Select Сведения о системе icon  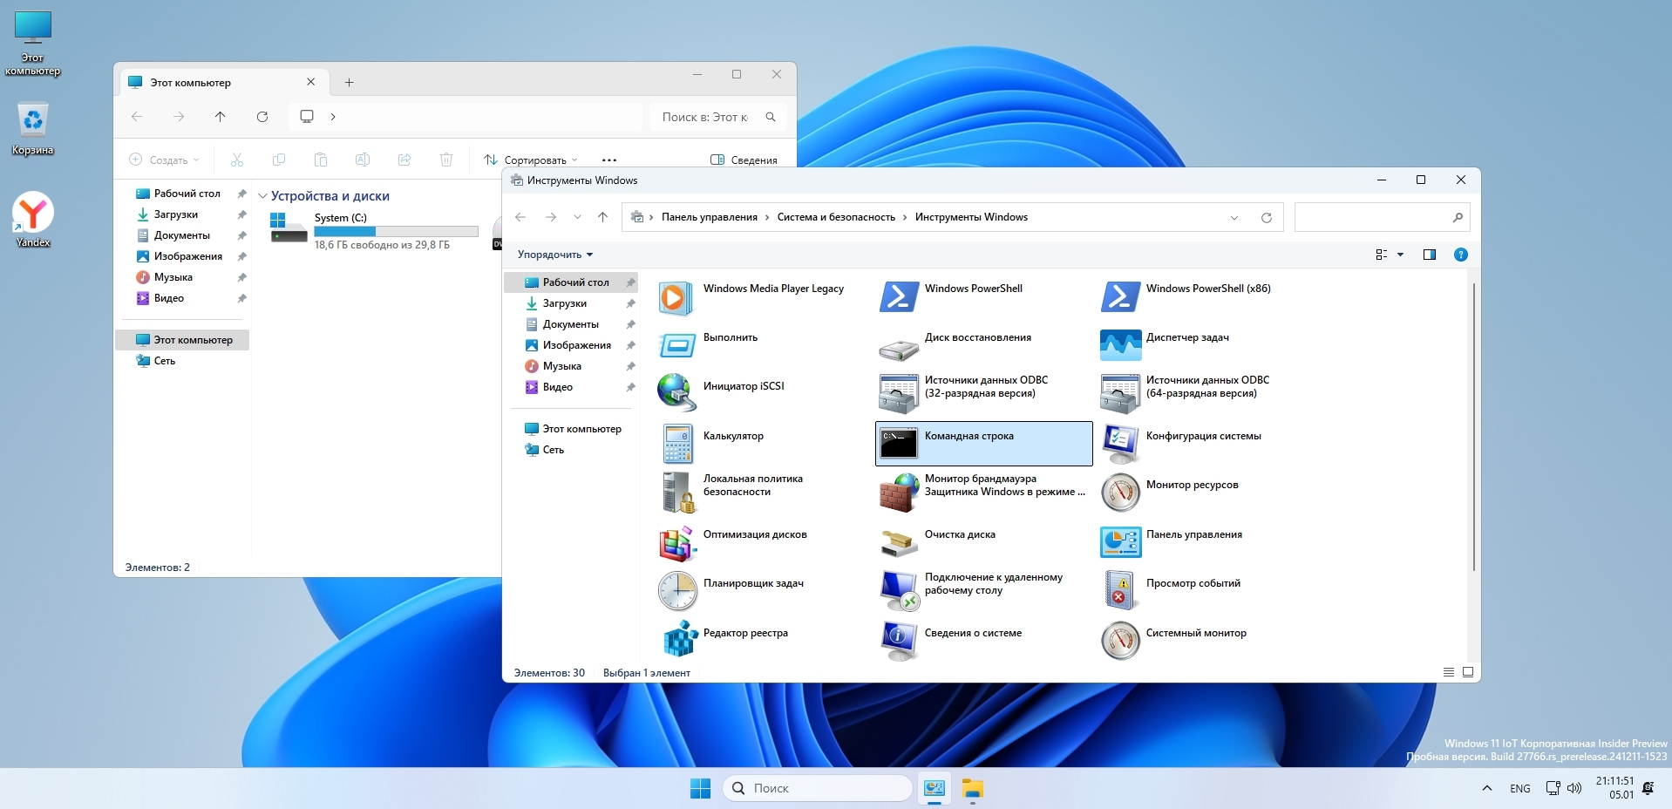898,641
